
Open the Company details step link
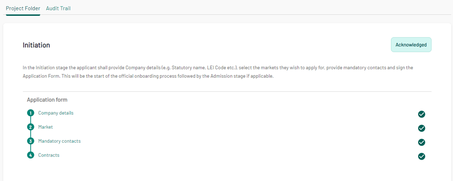pos(56,113)
